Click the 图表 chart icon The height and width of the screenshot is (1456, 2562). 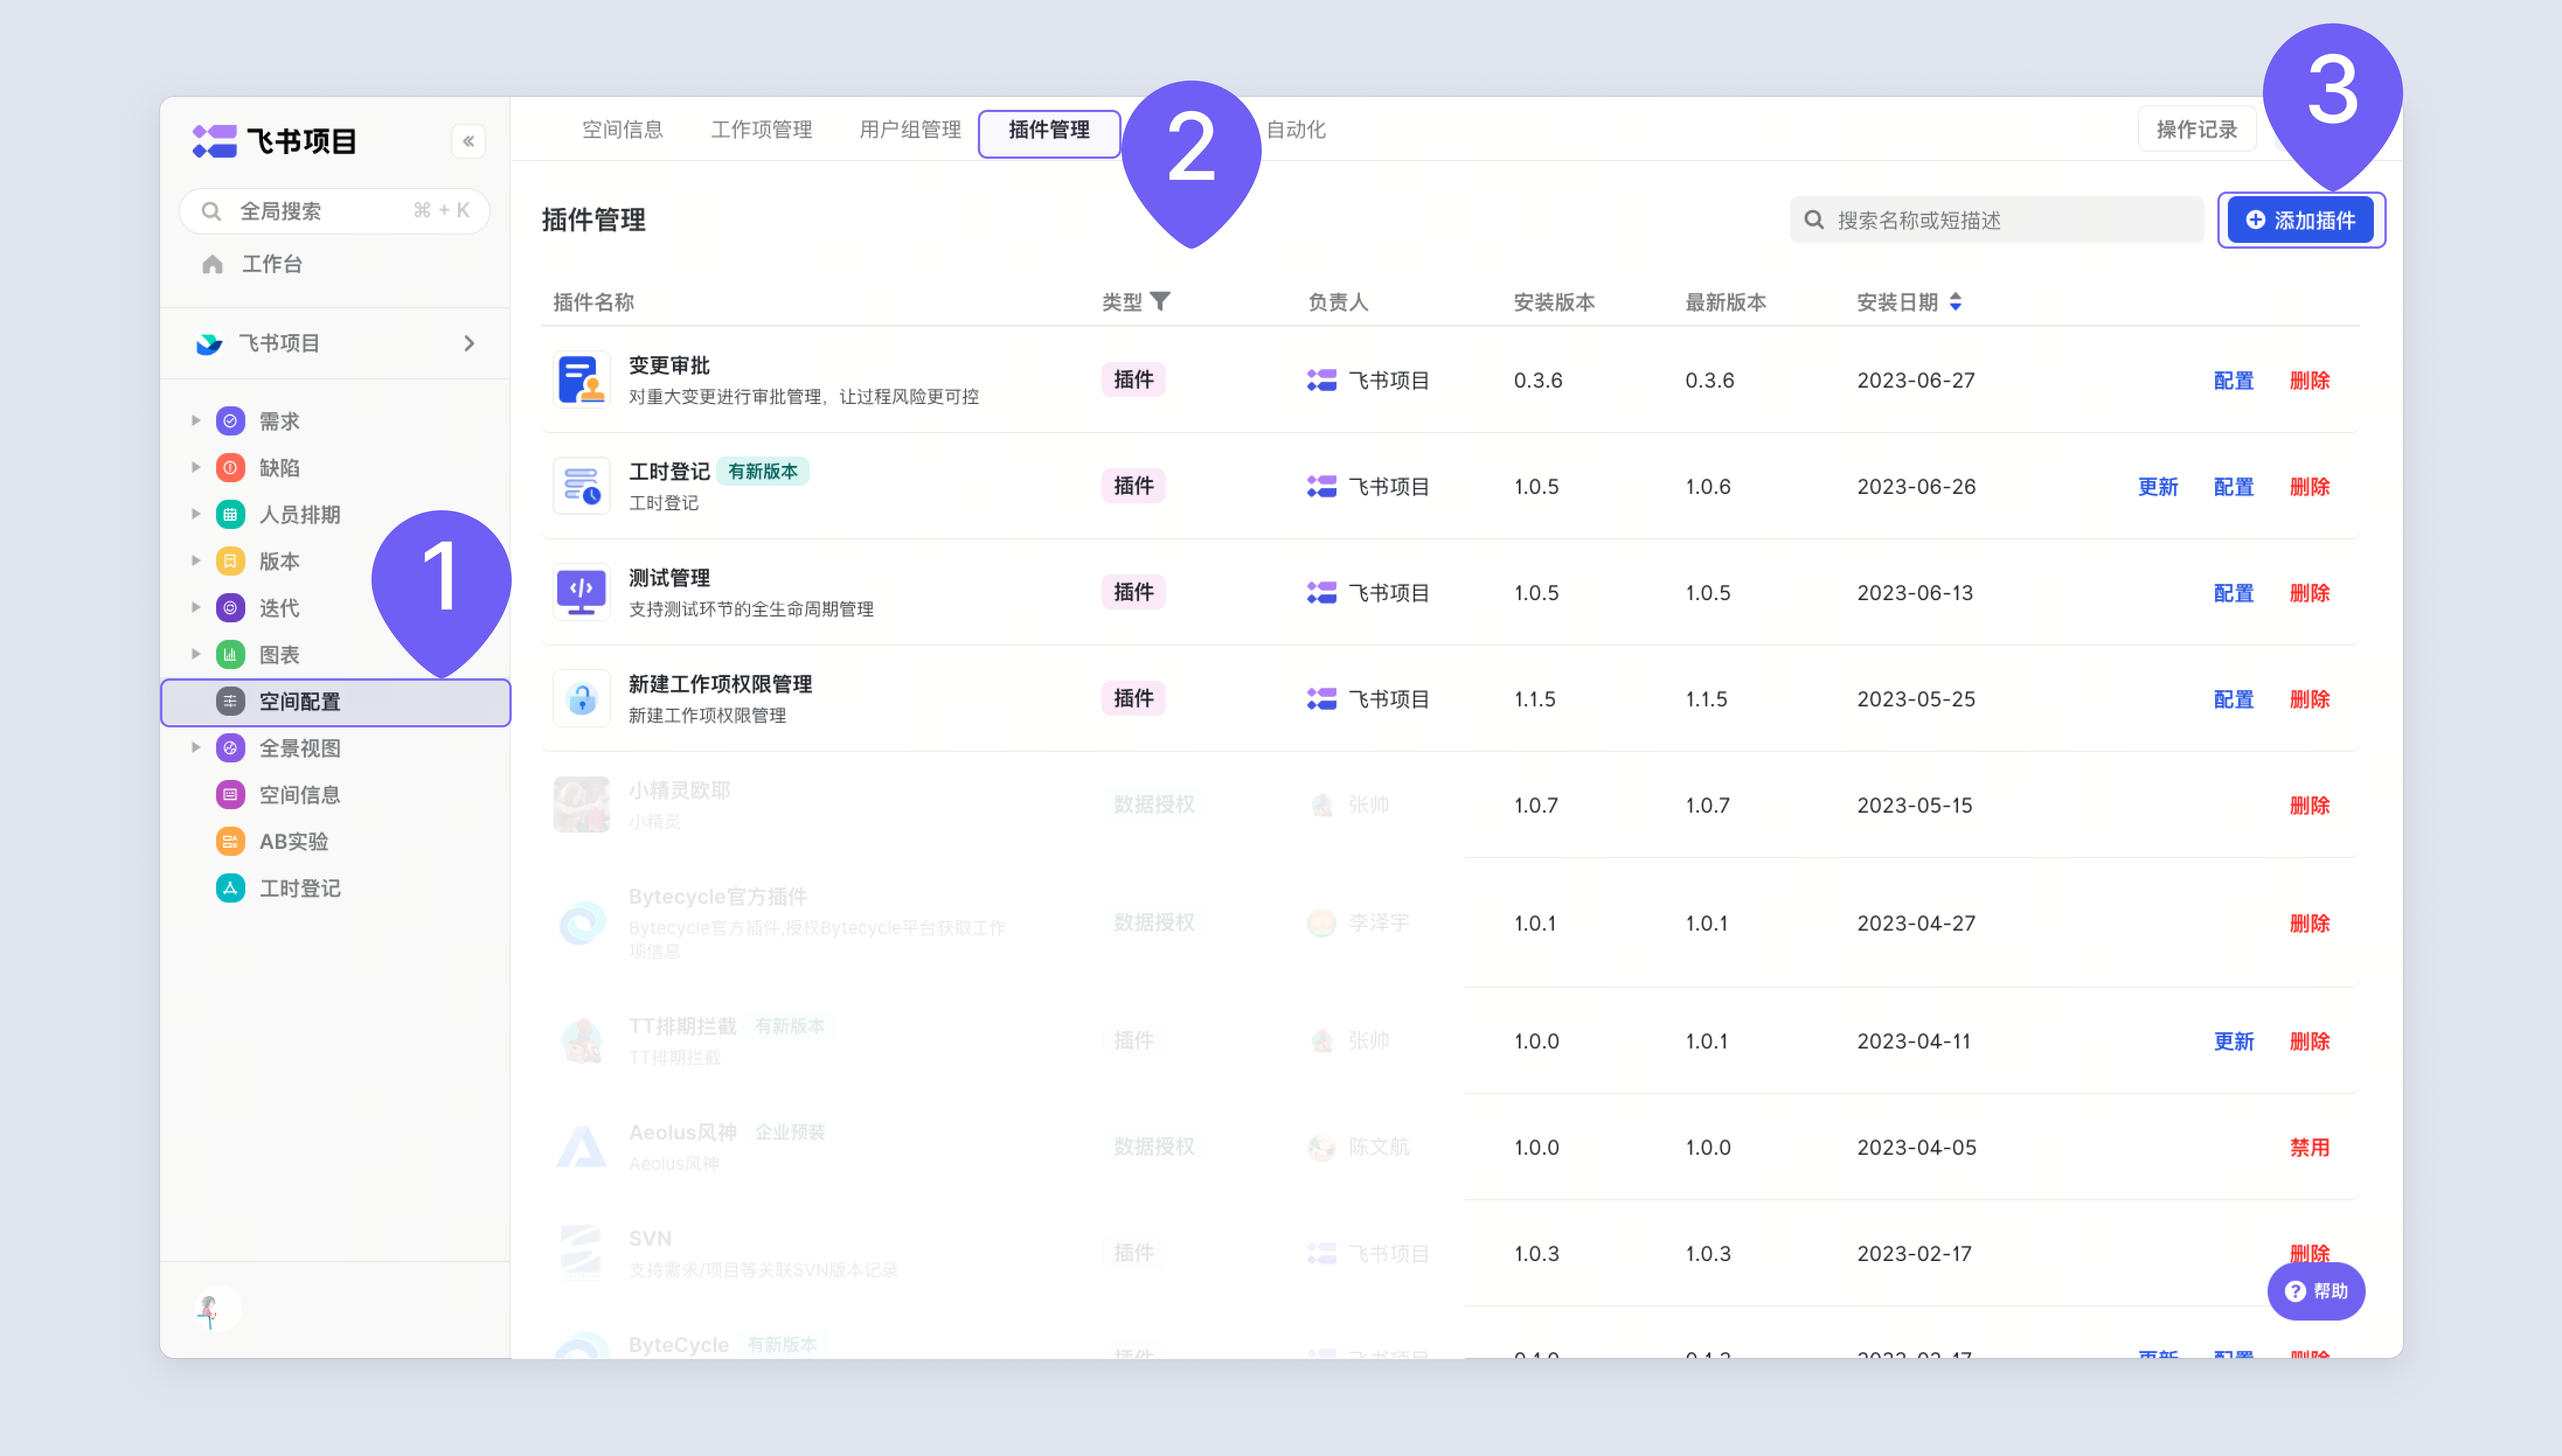coord(230,655)
